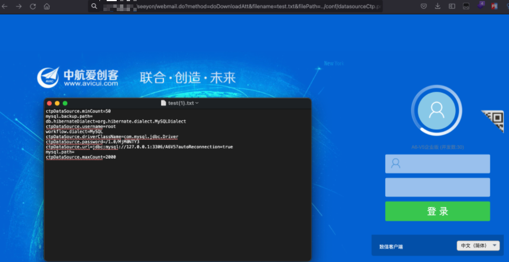
Task: Open the browser home page icon
Action: click(47, 7)
